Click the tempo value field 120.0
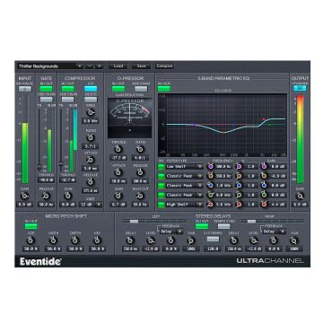Viewport: 323px width, 323px height. [213, 249]
